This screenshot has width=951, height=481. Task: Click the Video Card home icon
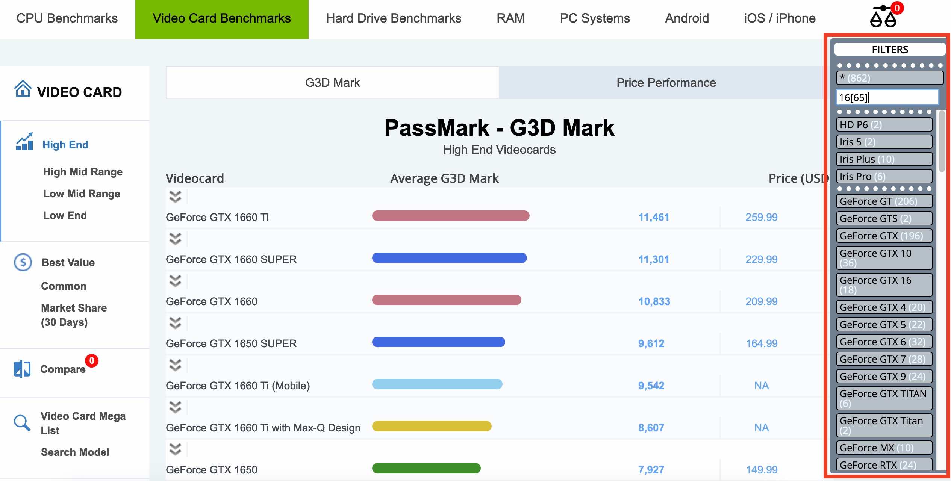23,89
